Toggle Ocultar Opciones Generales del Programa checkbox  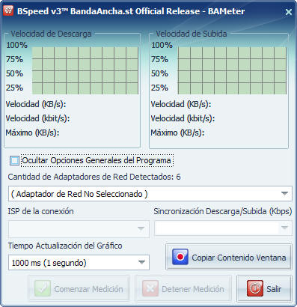point(14,160)
